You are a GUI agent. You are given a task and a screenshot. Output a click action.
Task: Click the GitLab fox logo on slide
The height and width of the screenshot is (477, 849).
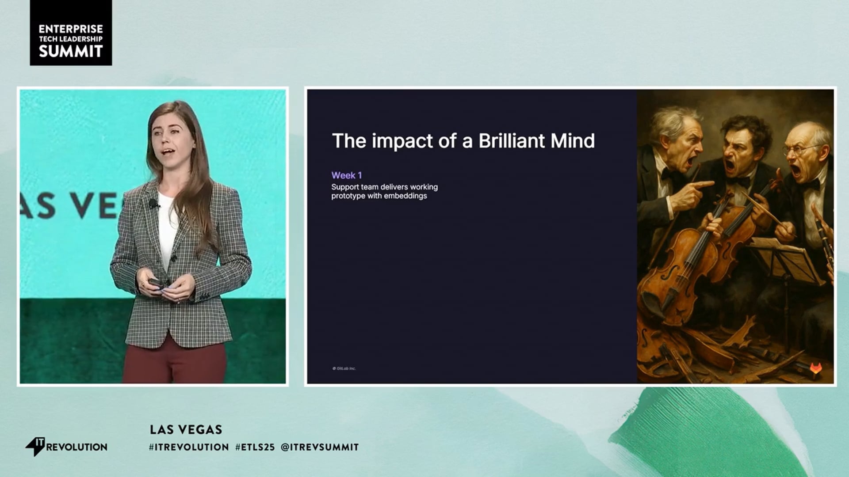click(816, 368)
